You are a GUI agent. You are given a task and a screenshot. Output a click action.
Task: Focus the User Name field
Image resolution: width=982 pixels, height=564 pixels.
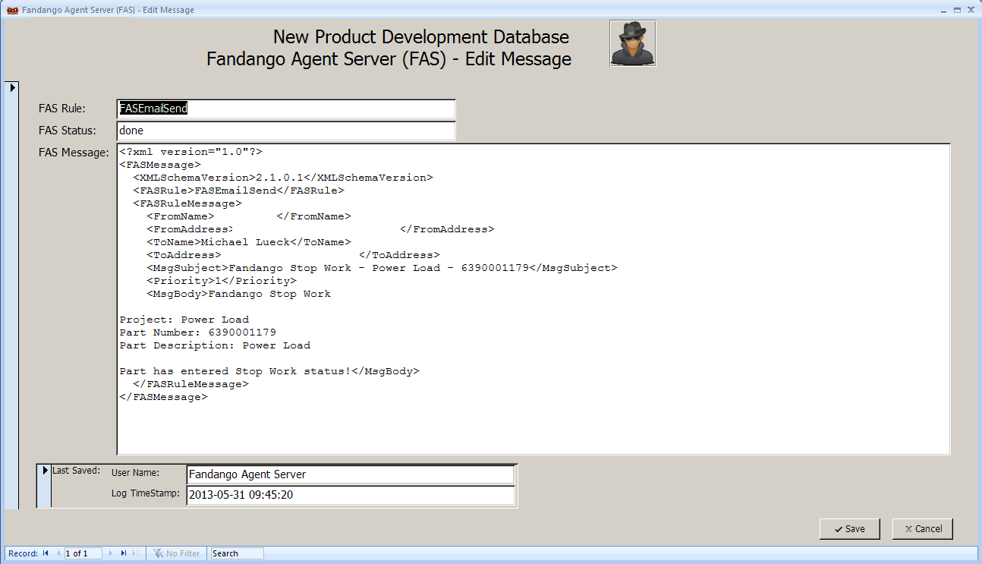351,474
